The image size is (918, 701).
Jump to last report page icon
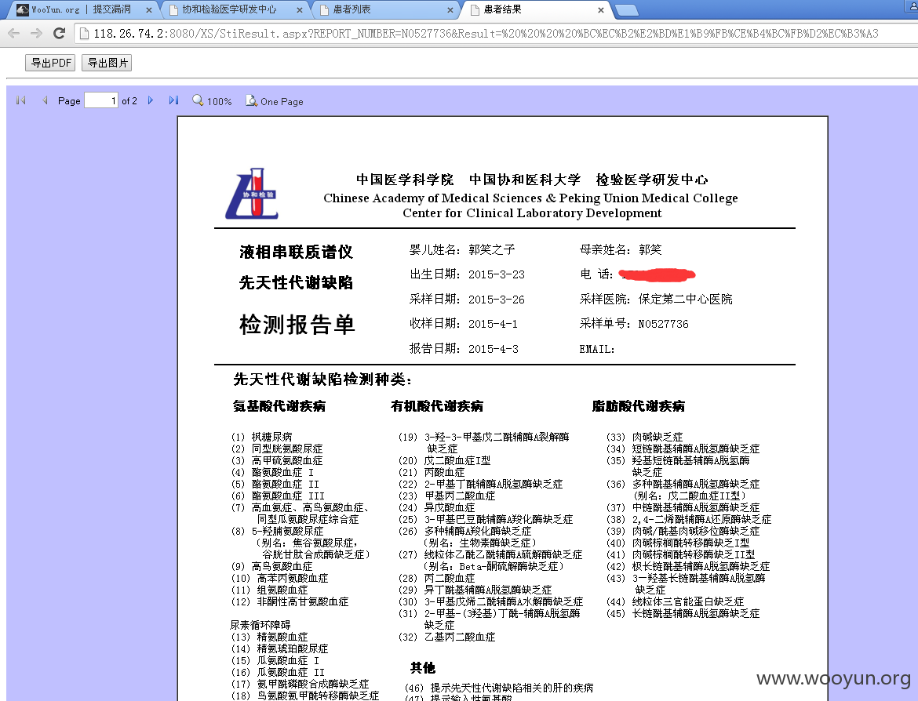tap(174, 100)
